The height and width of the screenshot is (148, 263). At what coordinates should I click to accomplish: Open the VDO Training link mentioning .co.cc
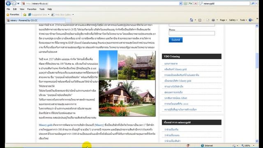[176, 104]
